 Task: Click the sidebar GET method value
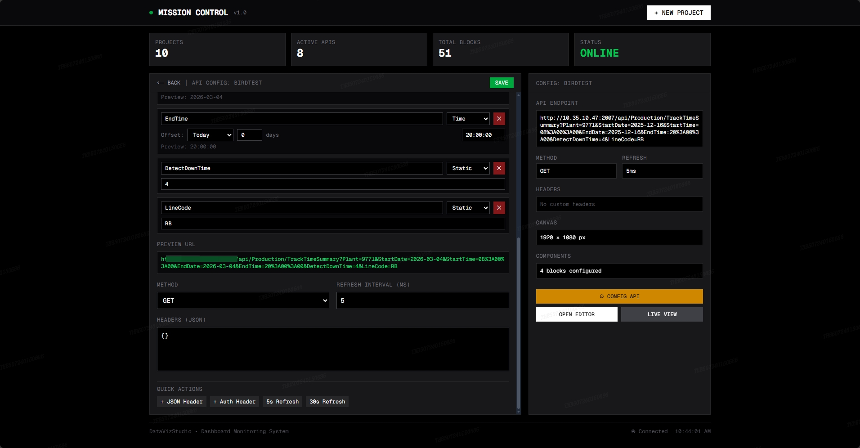click(576, 171)
